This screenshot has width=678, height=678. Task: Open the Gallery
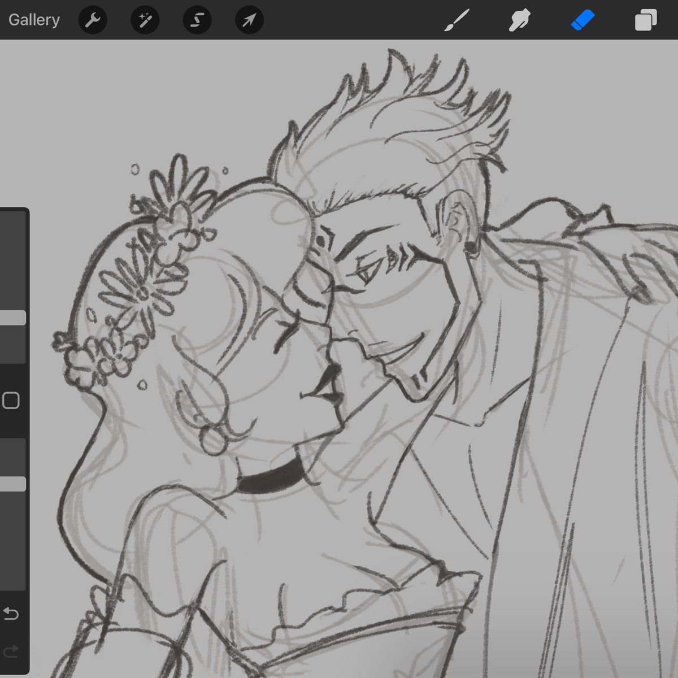tap(34, 19)
